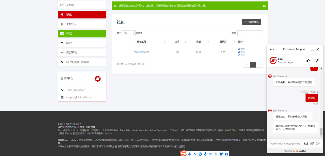The width and height of the screenshot is (325, 156).
Task: Open toolbox grid icon in IME toolbar
Action: point(226,154)
